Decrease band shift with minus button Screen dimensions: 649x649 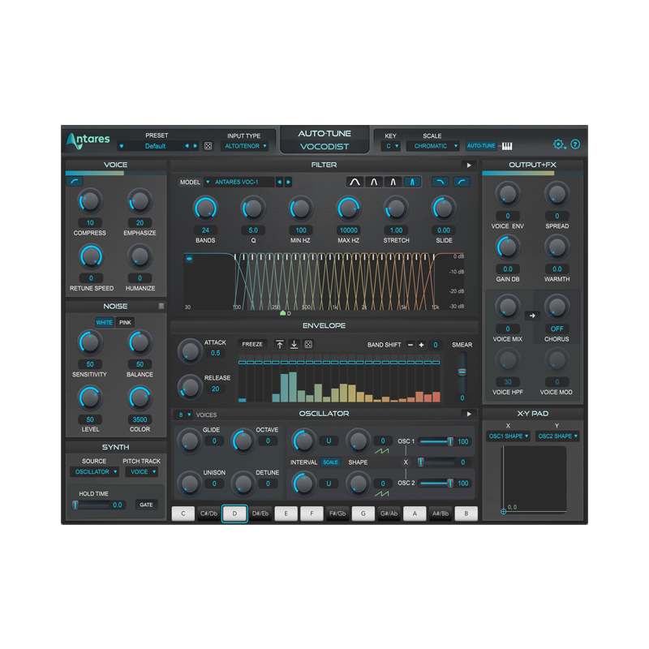[x=410, y=345]
